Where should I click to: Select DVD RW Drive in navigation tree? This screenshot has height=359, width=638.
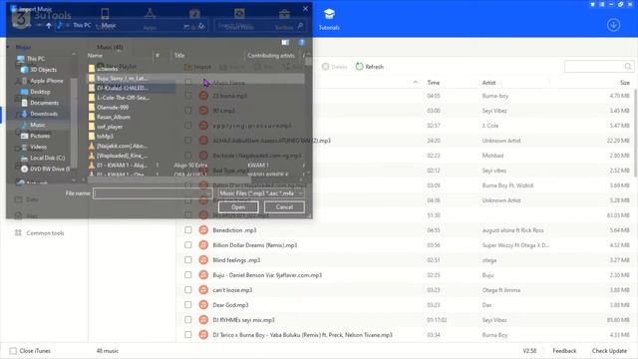click(50, 169)
